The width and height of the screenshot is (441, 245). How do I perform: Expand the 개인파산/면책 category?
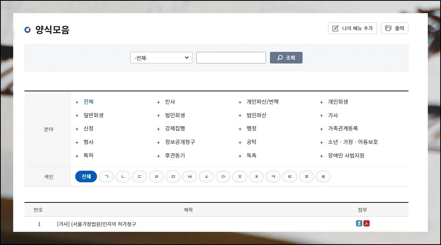pos(262,102)
